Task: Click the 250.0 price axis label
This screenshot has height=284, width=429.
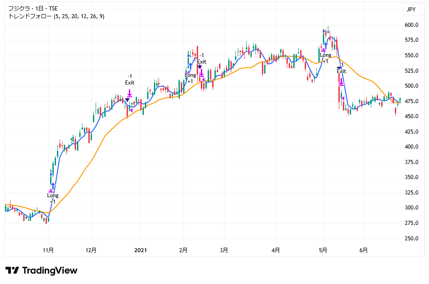Action: [x=412, y=238]
